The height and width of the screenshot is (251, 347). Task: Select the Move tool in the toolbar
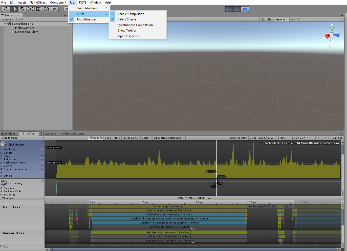pyautogui.click(x=14, y=9)
